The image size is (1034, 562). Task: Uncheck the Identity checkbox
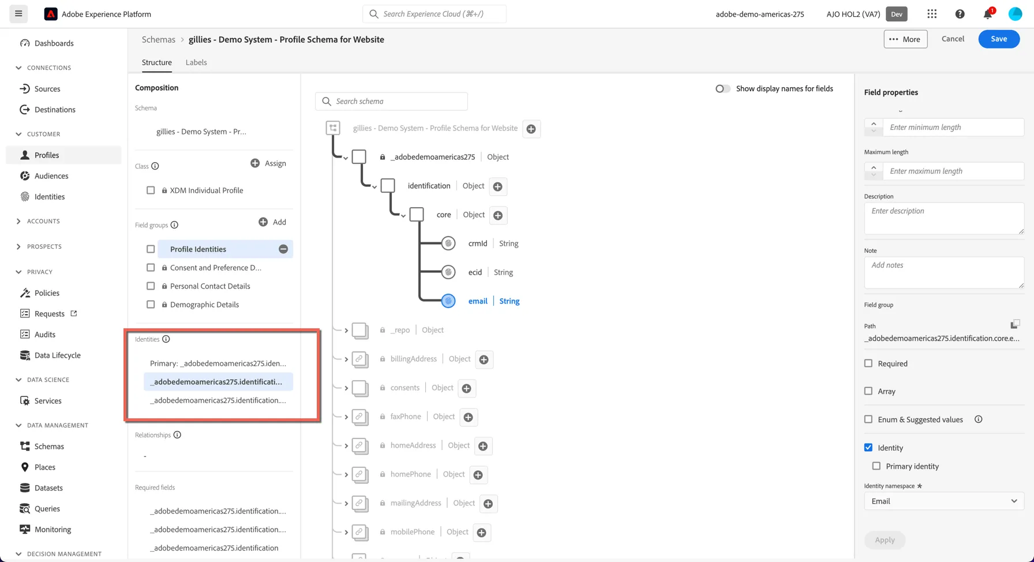pos(868,448)
